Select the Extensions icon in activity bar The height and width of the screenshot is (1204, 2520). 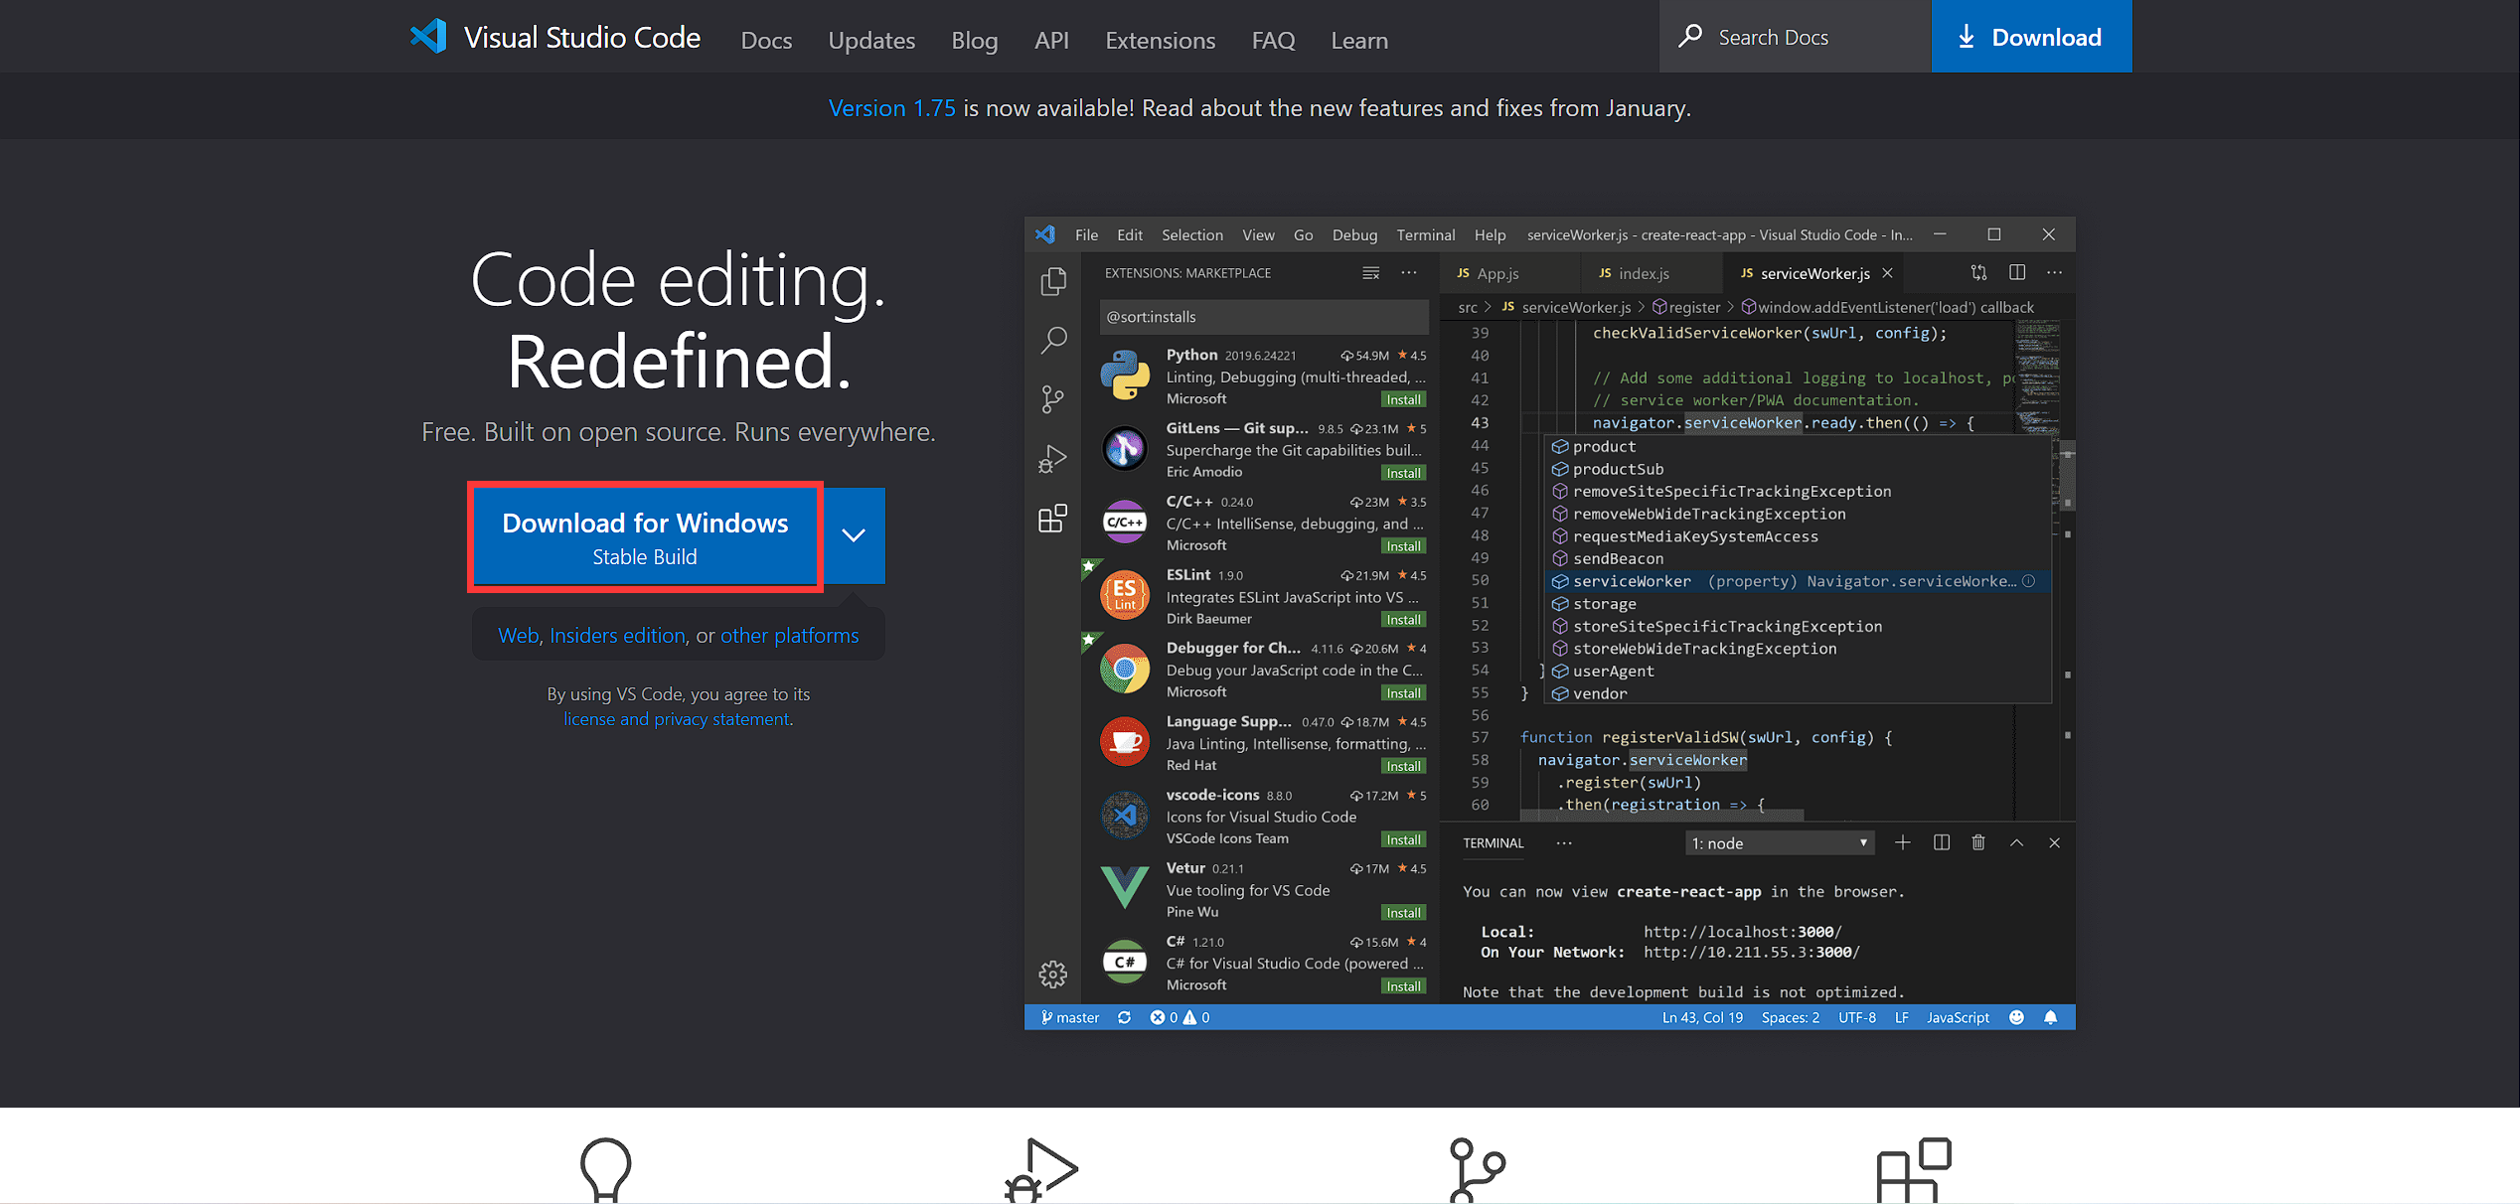(x=1053, y=518)
